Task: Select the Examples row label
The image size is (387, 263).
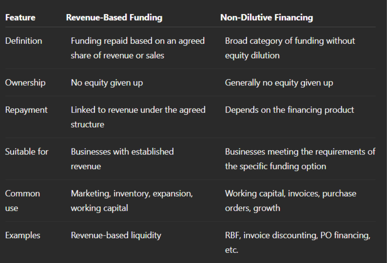Action: pyautogui.click(x=23, y=236)
